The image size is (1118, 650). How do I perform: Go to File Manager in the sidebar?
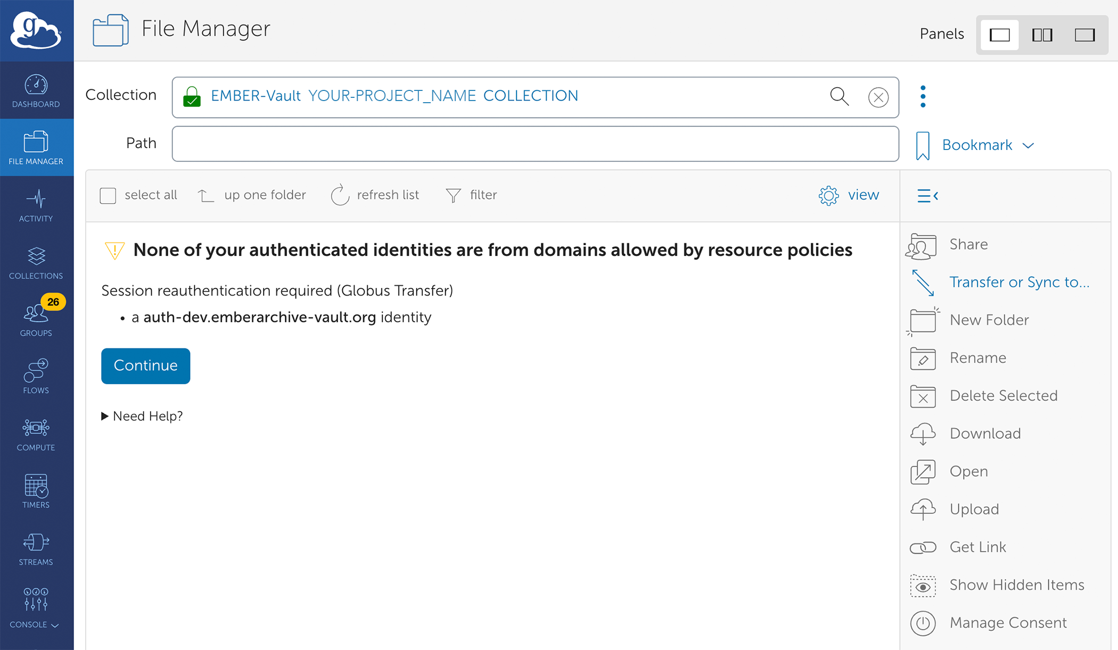(36, 147)
